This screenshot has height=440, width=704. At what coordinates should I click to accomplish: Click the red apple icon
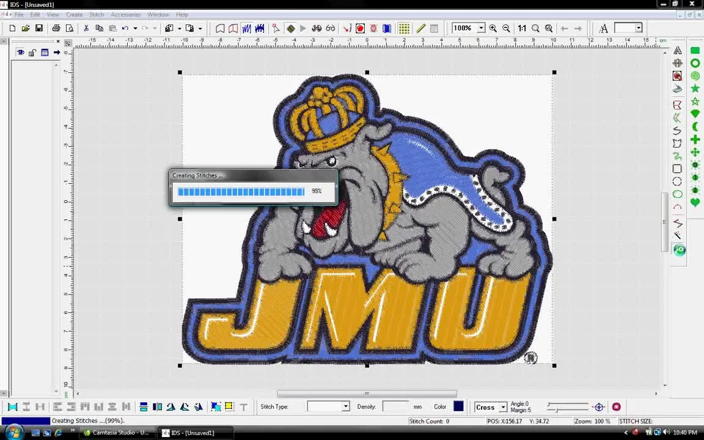pyautogui.click(x=360, y=28)
